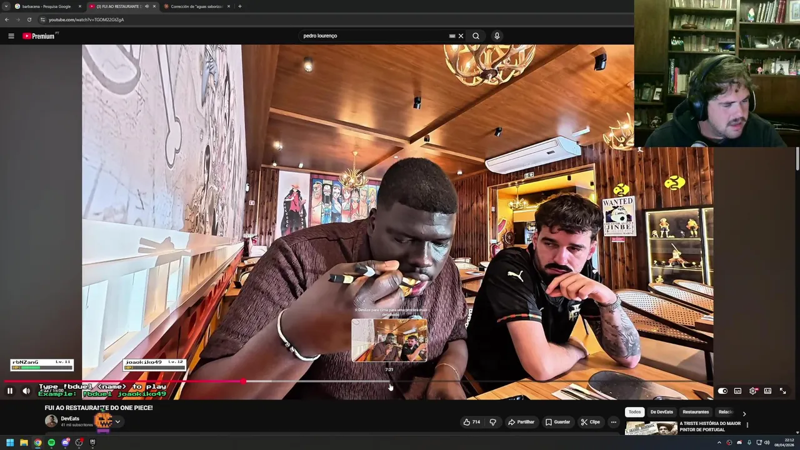Viewport: 800px width, 450px height.
Task: Open the Windows Start menu
Action: coord(10,442)
